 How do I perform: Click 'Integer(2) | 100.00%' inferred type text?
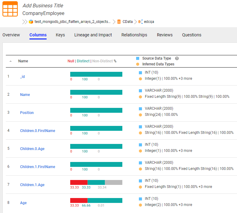(161, 205)
